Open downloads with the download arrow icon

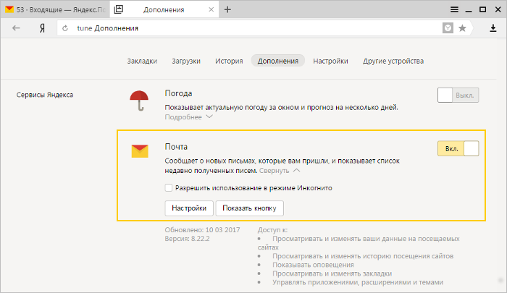tap(493, 28)
